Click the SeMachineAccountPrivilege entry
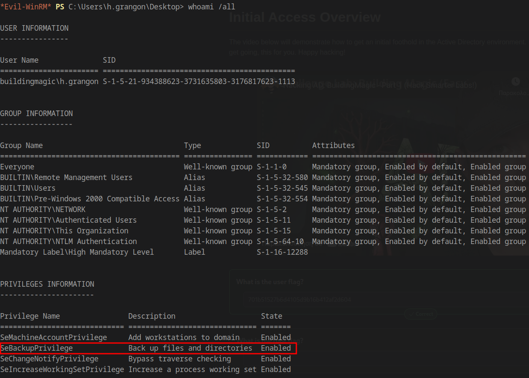Image resolution: width=529 pixels, height=378 pixels. tap(53, 337)
